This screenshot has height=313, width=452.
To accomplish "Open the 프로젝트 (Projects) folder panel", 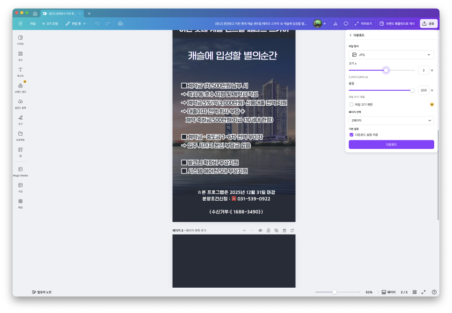I will 20,136.
